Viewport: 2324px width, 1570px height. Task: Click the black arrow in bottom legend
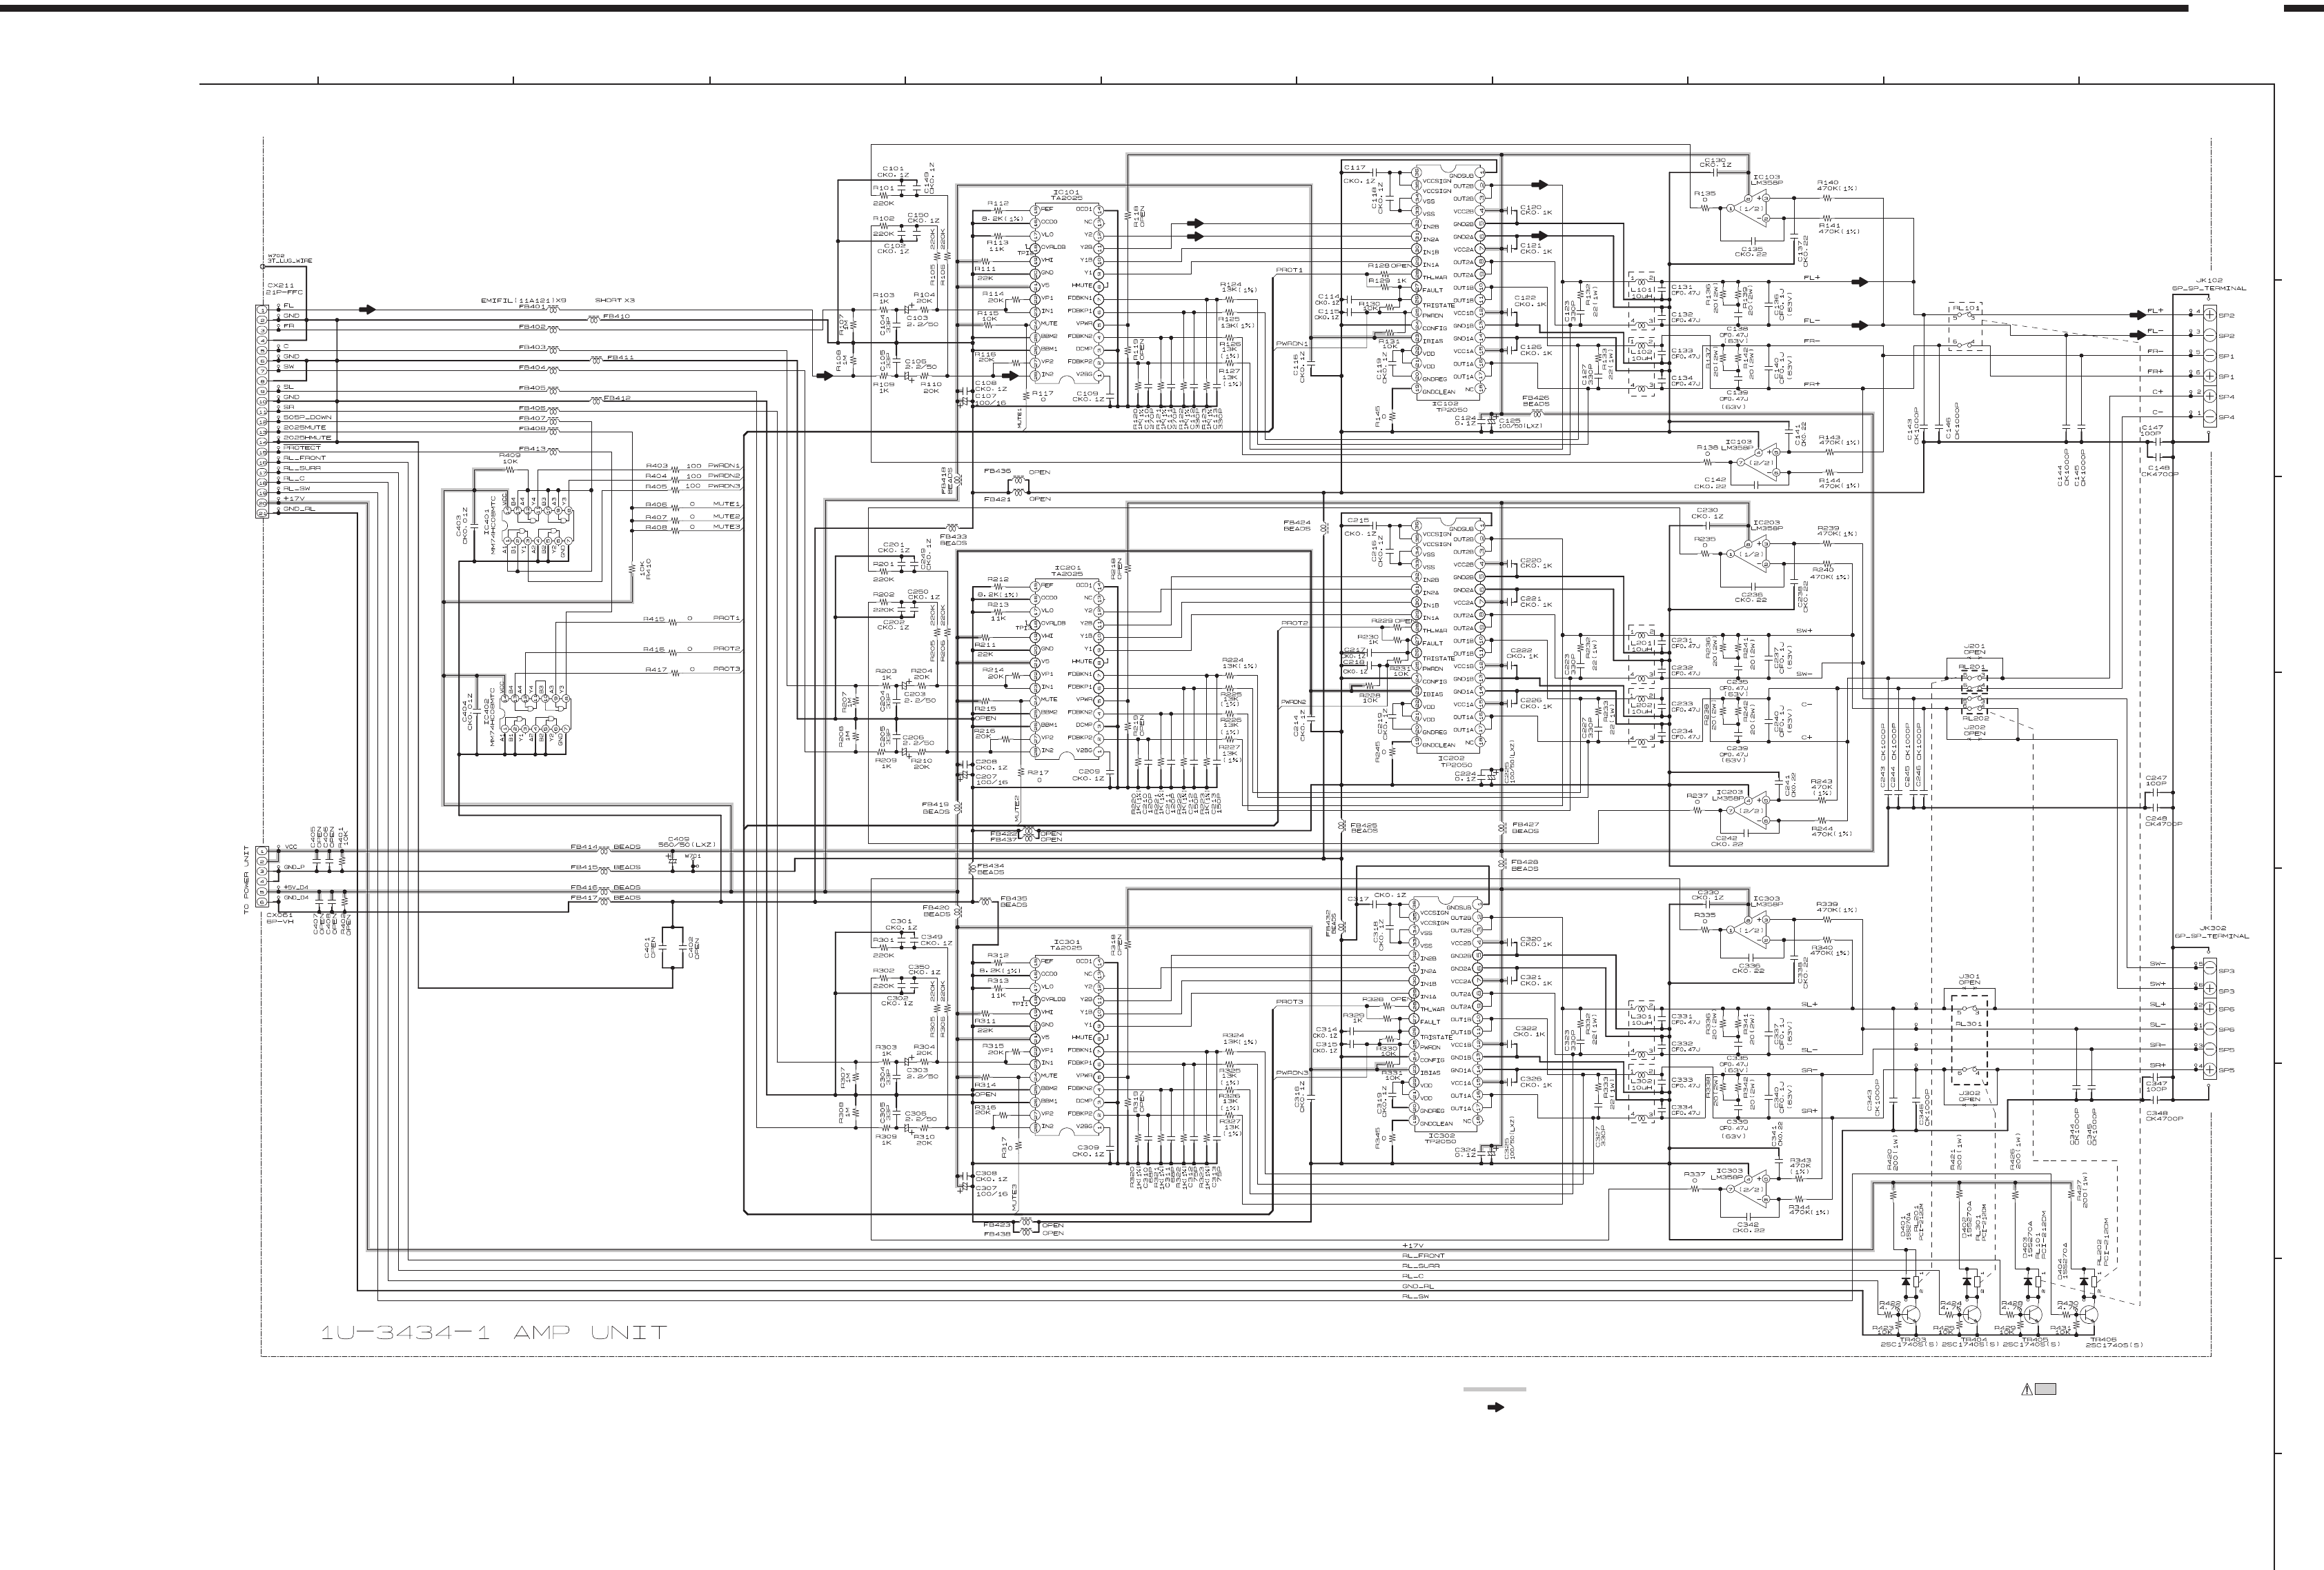click(x=1497, y=1407)
